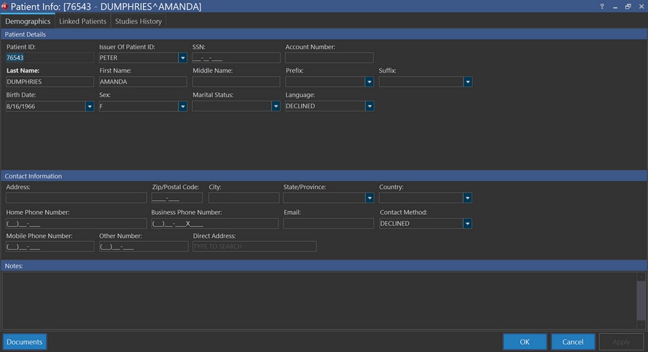Screen dimensions: 648x352
Task: Click the Notes area scrollbar
Action: (641, 300)
